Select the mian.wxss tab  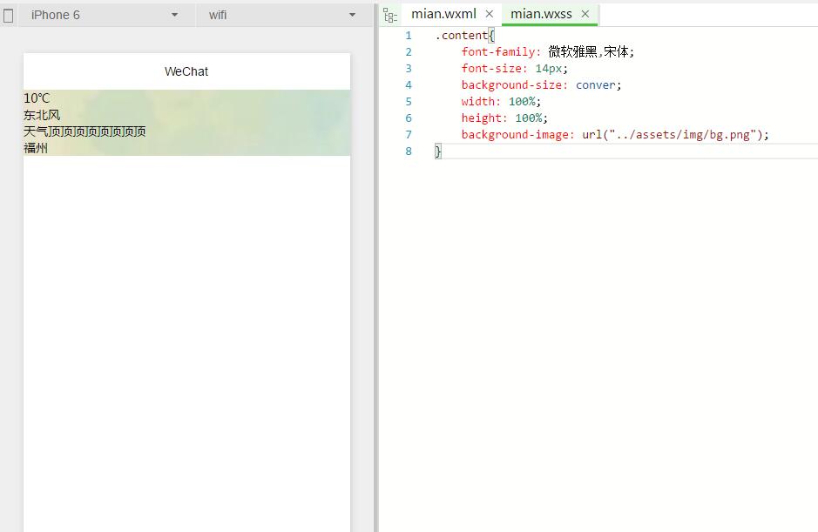tap(541, 14)
